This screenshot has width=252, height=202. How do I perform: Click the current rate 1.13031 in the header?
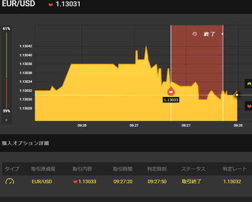point(68,4)
